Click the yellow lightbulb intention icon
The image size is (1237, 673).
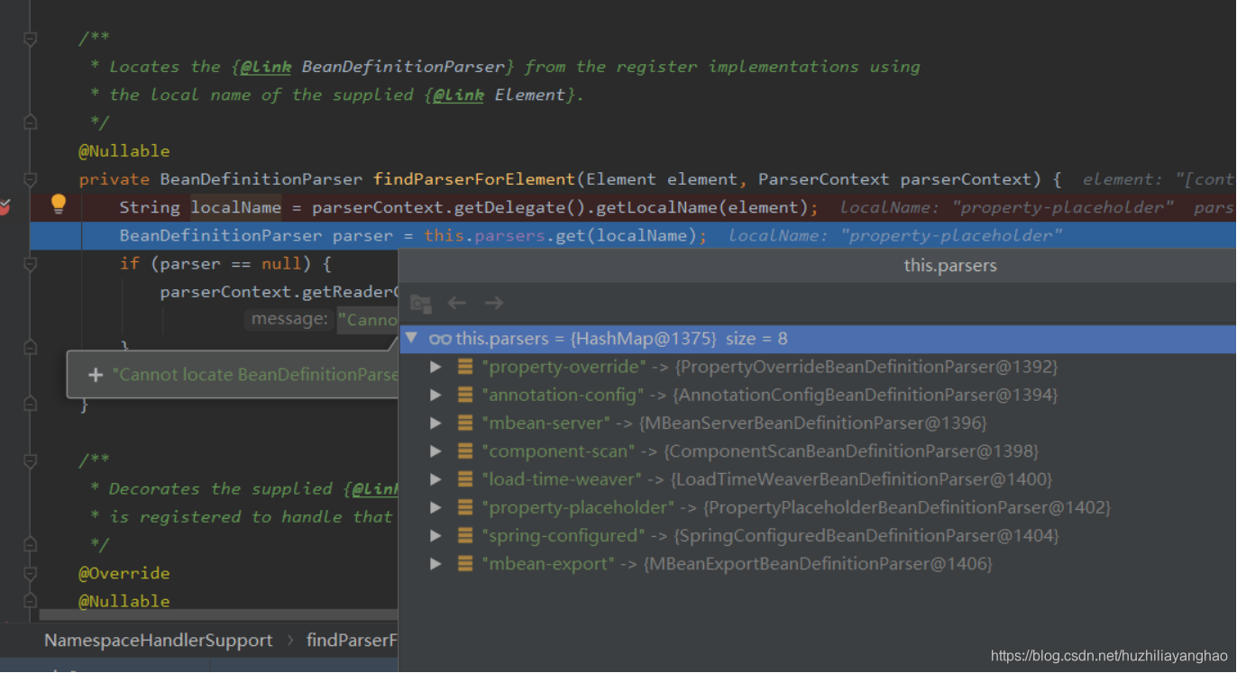[59, 204]
